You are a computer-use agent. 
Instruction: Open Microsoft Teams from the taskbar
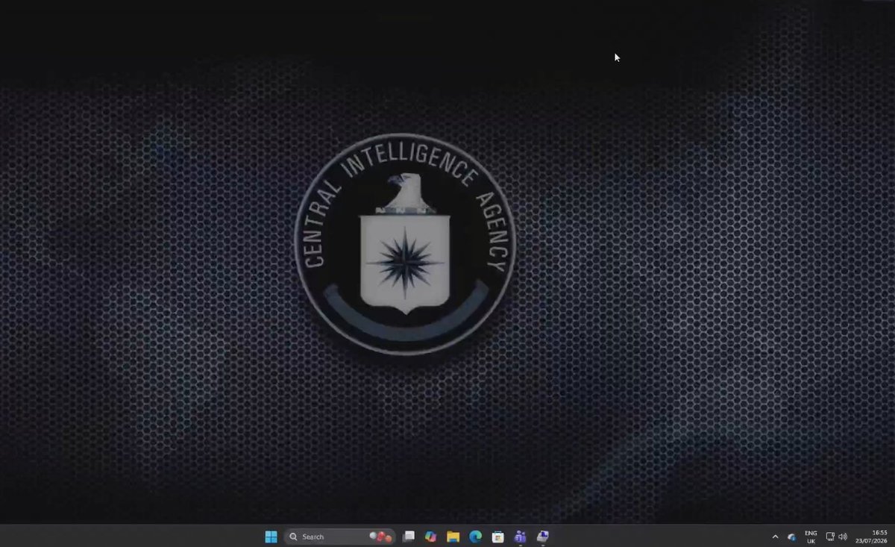520,537
